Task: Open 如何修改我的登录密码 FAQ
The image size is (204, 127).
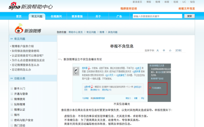Action: [25, 51]
